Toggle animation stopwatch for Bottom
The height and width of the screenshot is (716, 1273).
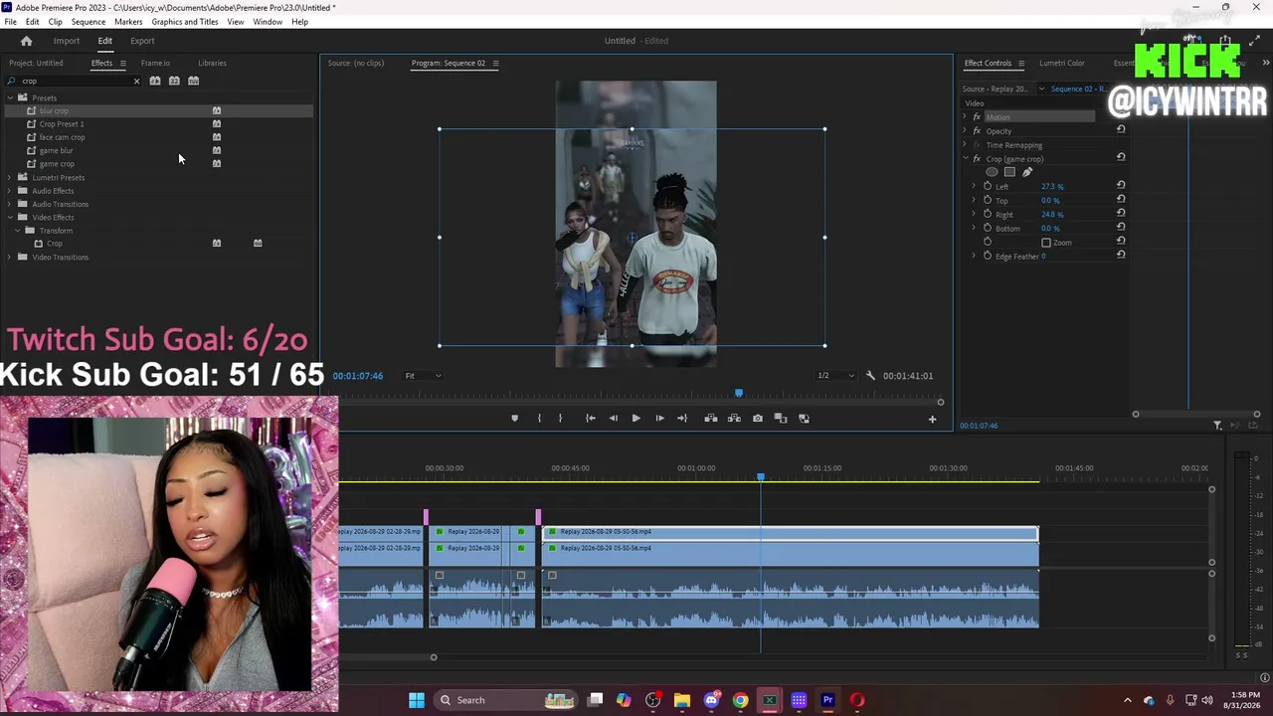[x=988, y=228]
